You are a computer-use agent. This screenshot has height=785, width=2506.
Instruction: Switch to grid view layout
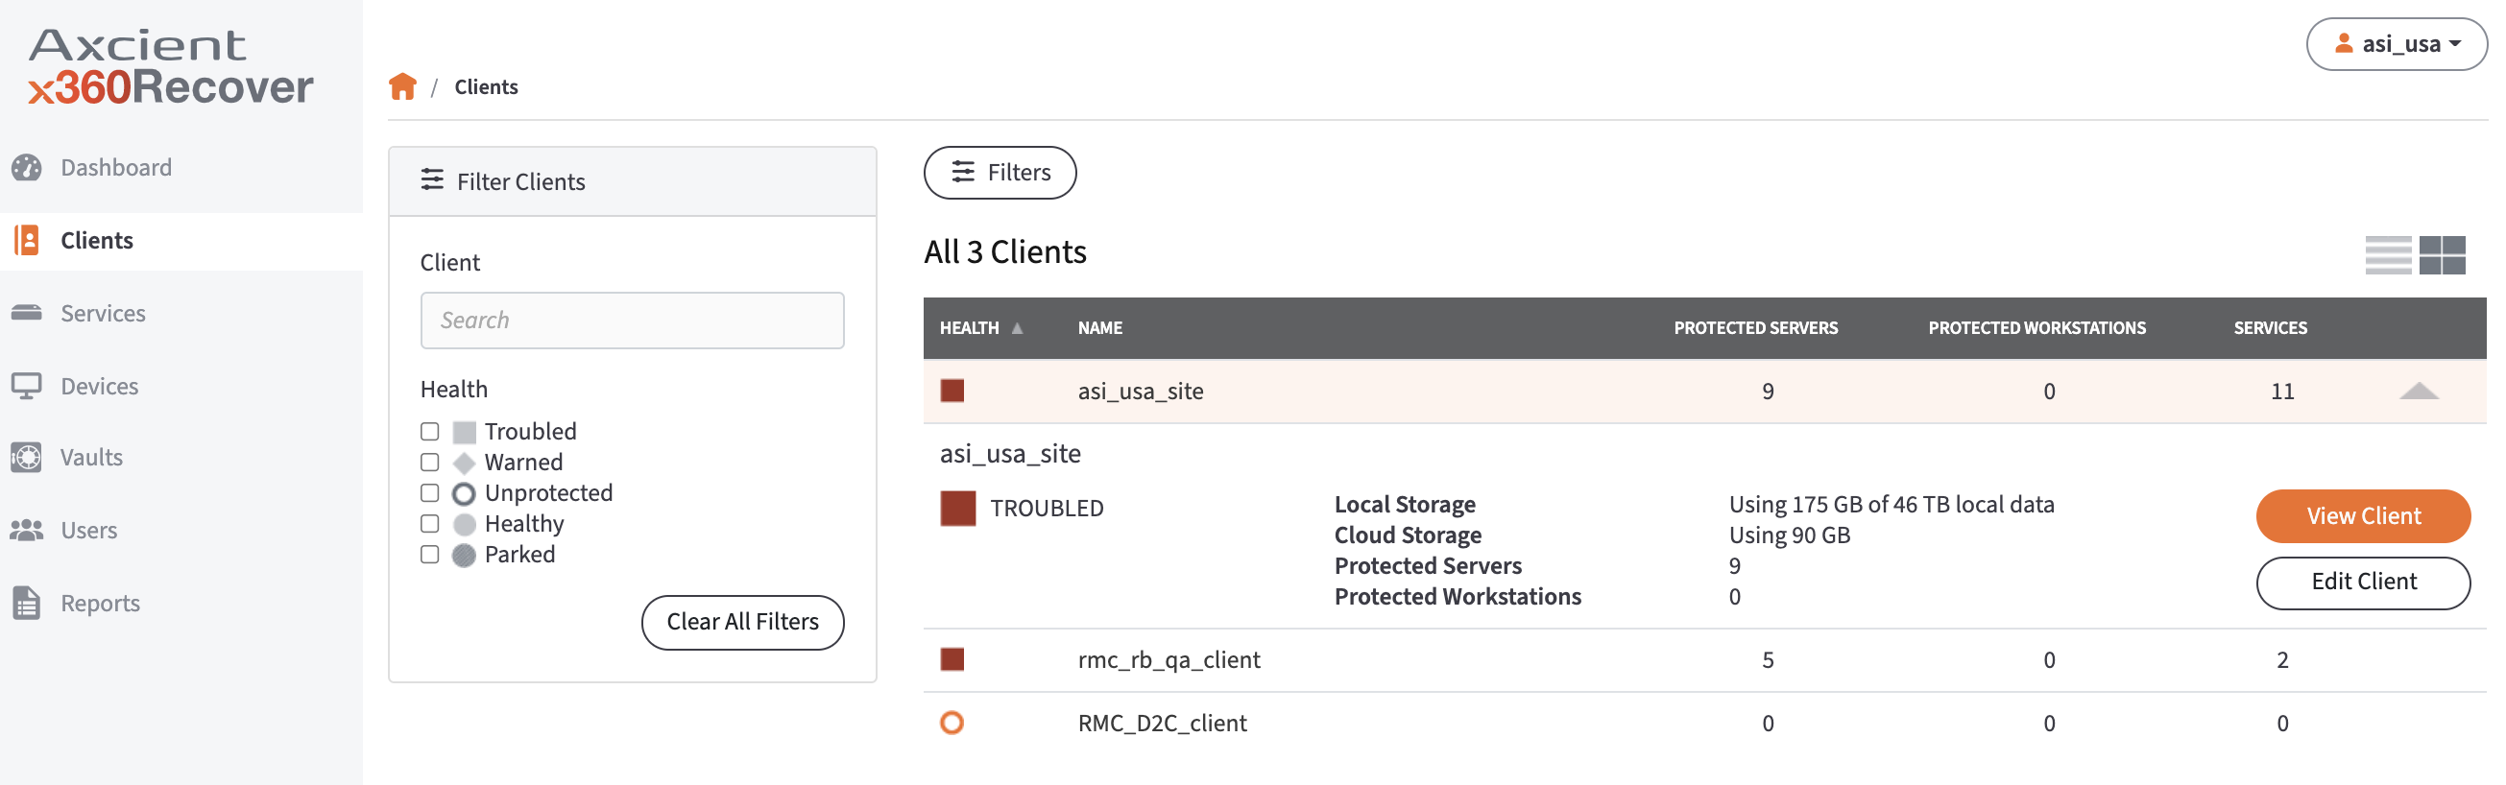point(2444,255)
